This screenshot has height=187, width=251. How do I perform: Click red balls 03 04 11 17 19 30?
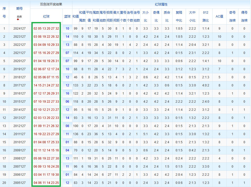[46, 174]
